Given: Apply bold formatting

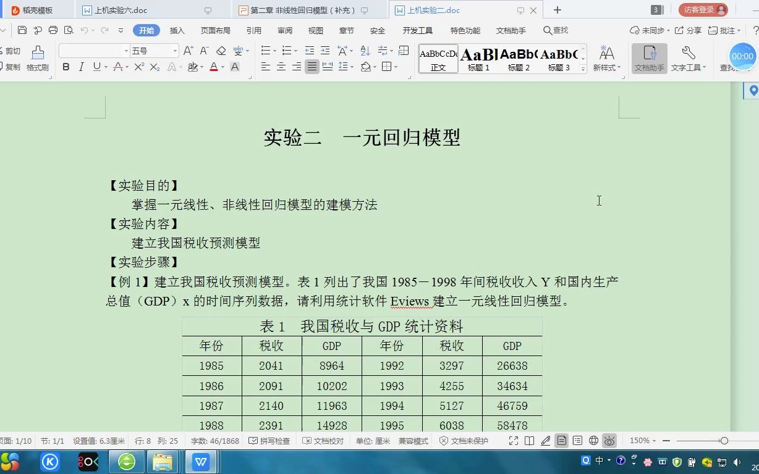Looking at the screenshot, I should pos(66,67).
